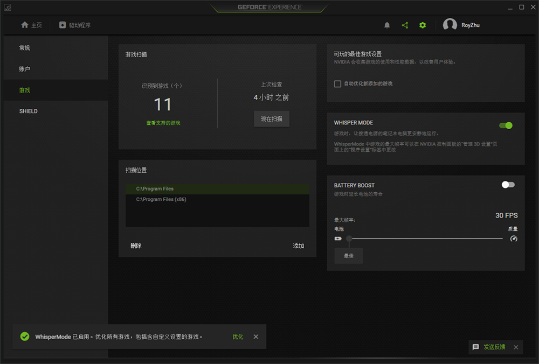Select 常规 in the settings sidebar
539x364 pixels.
25,48
